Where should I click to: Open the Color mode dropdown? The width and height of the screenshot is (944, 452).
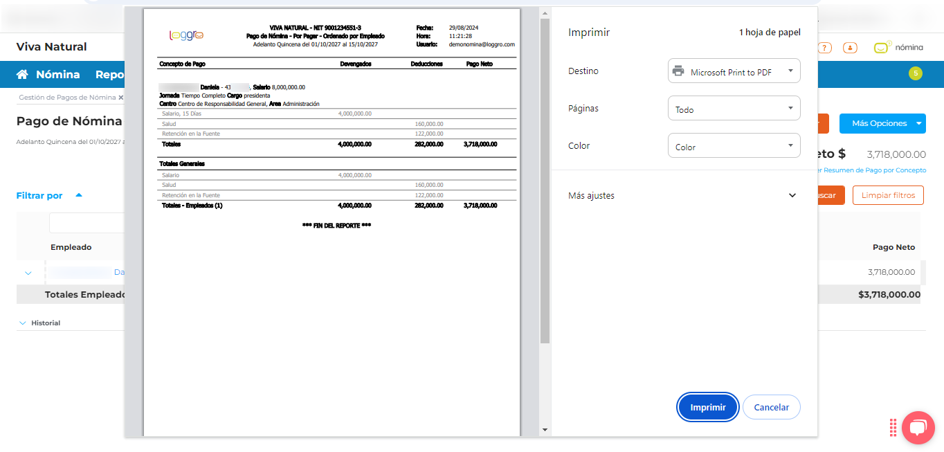pos(734,146)
